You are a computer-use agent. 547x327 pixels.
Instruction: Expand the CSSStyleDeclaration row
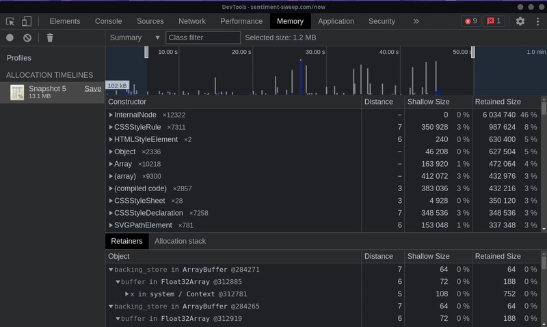tap(111, 213)
